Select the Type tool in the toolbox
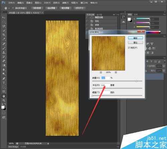167x149 pixels. [4, 83]
